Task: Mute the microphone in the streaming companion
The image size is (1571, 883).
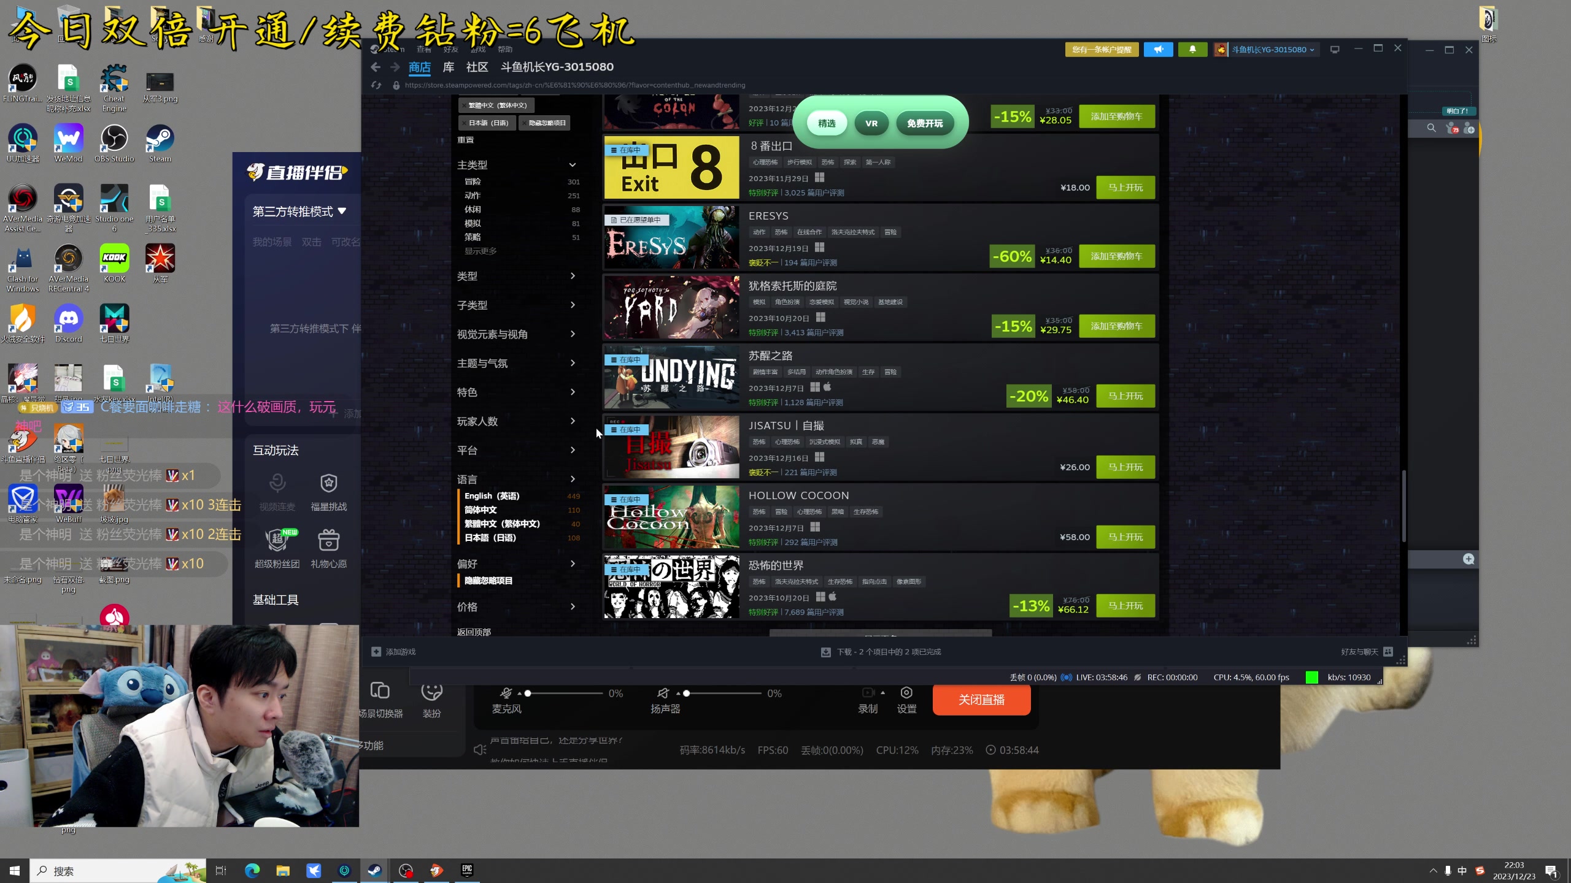Action: pyautogui.click(x=506, y=693)
